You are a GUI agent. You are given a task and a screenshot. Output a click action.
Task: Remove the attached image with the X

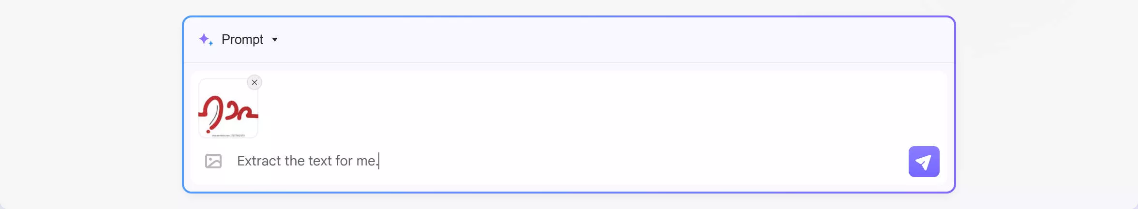click(255, 82)
